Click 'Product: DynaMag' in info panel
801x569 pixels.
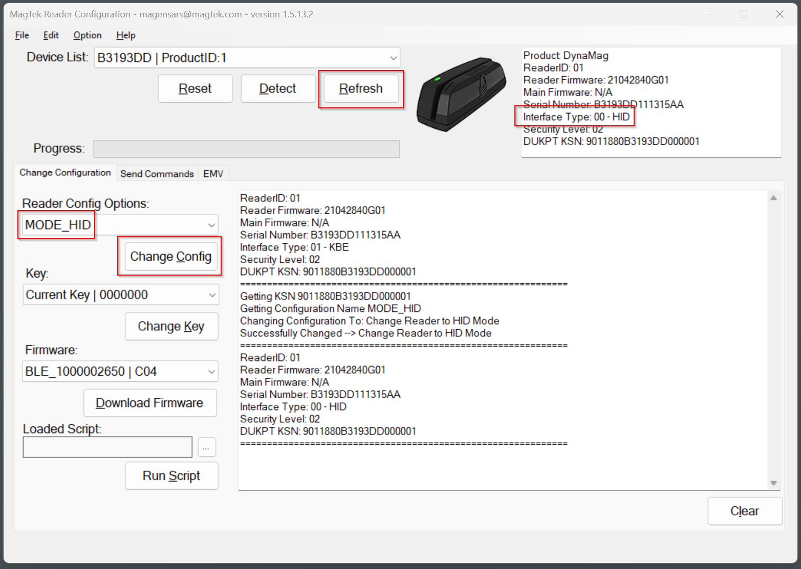pos(566,56)
